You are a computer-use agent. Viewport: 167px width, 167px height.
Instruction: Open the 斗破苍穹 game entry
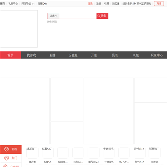pyautogui.click(x=109, y=154)
